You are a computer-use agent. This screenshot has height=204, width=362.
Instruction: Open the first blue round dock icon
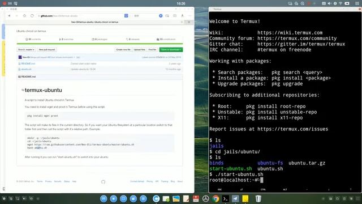(104, 199)
